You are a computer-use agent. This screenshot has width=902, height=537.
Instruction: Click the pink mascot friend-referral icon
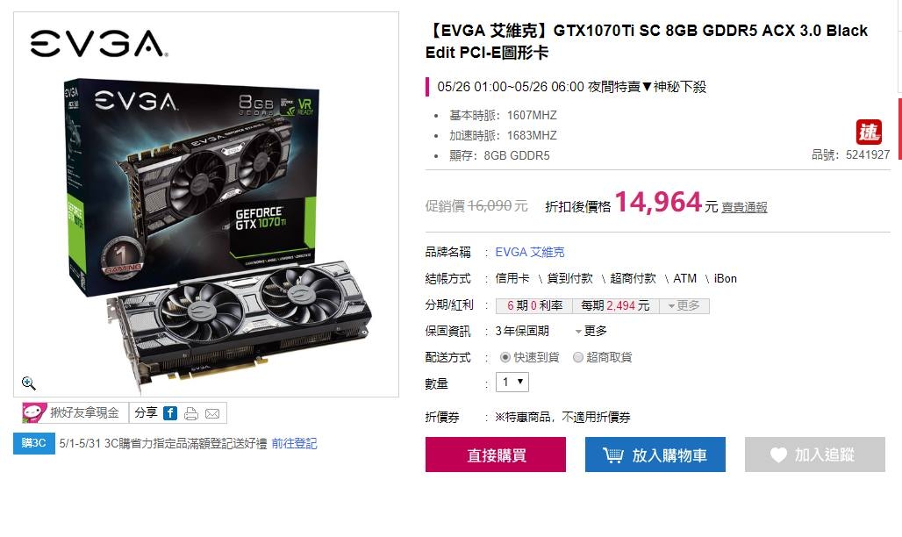(34, 412)
